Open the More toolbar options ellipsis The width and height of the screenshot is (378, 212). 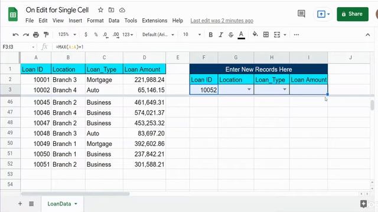coord(296,35)
